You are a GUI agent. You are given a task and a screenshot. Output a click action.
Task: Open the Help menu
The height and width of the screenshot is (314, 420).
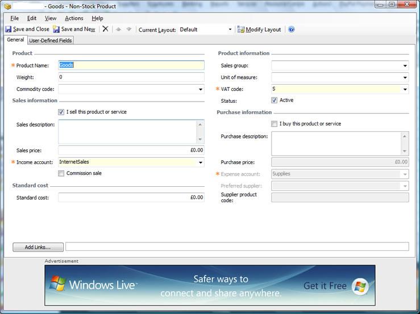97,18
